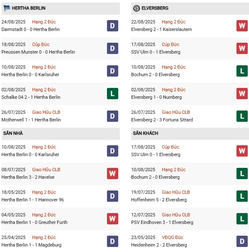
Task: Open the HERTHA BERLIN team header
Action: (x=61, y=8)
